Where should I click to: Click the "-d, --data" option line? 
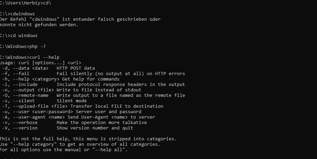point(48,68)
